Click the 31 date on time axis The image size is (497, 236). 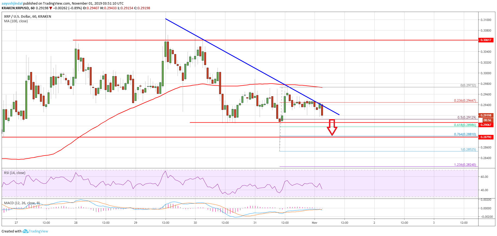[x=255, y=223]
